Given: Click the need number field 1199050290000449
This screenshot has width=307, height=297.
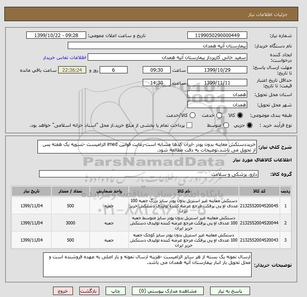Looking at the screenshot, I should (x=217, y=35).
